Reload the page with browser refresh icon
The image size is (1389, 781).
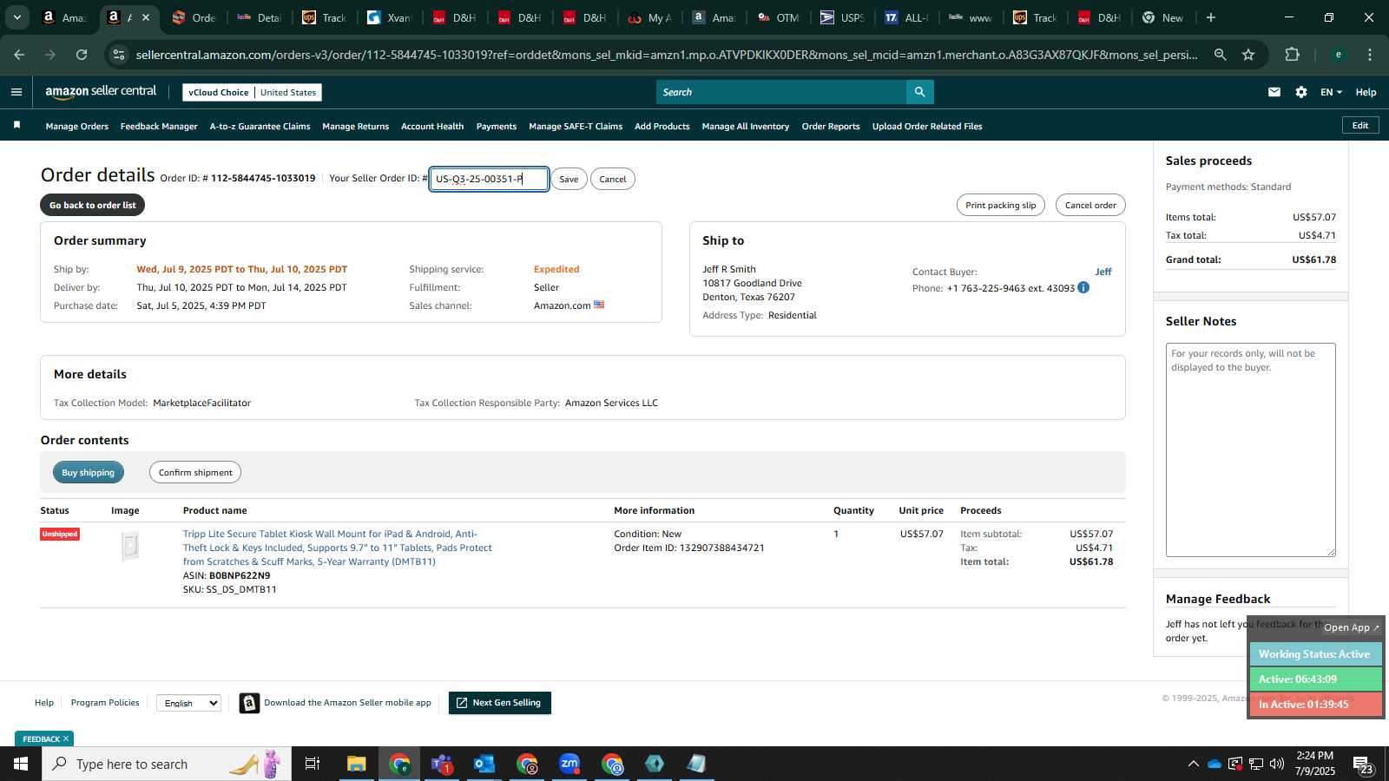(x=82, y=55)
